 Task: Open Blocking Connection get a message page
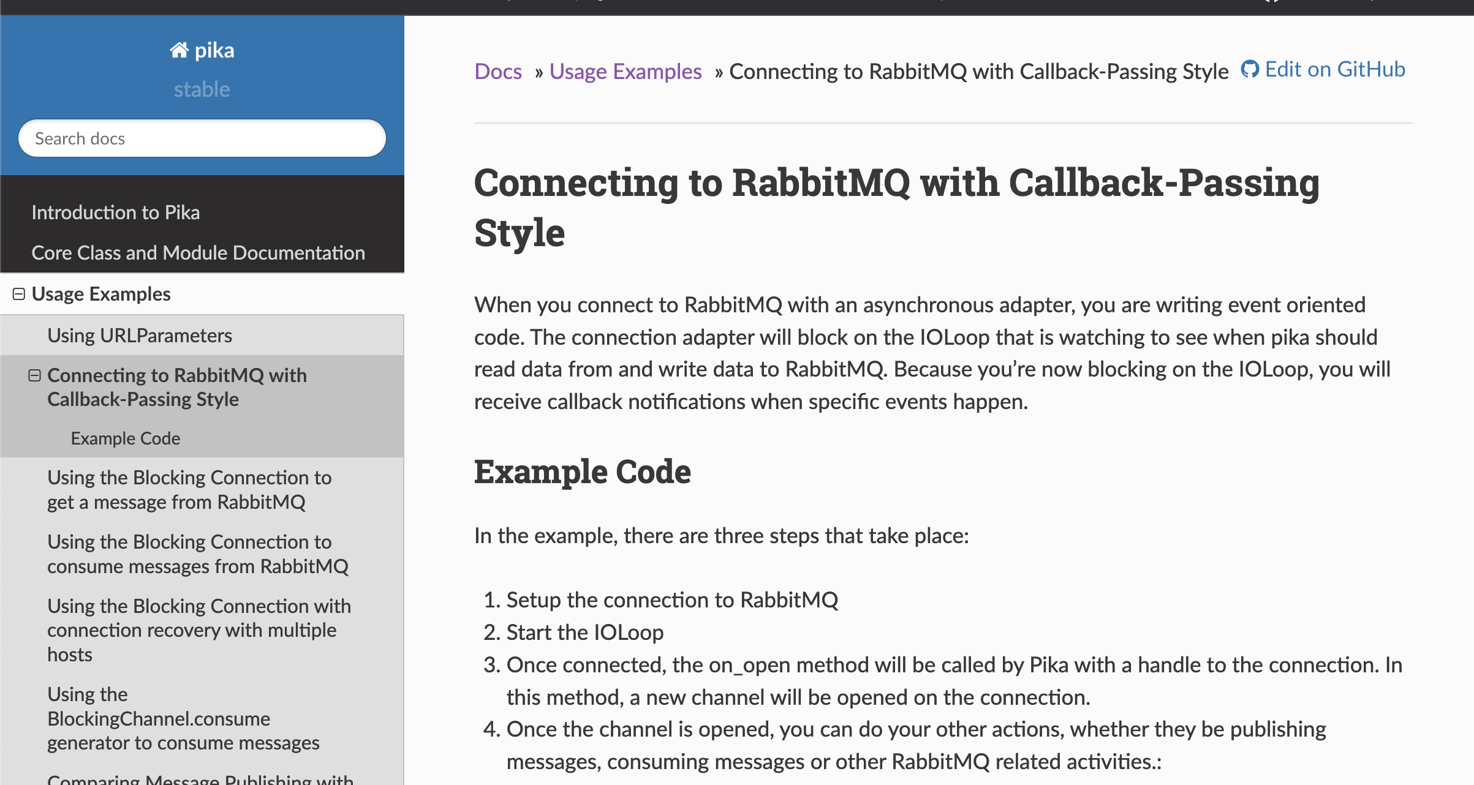[x=189, y=490]
